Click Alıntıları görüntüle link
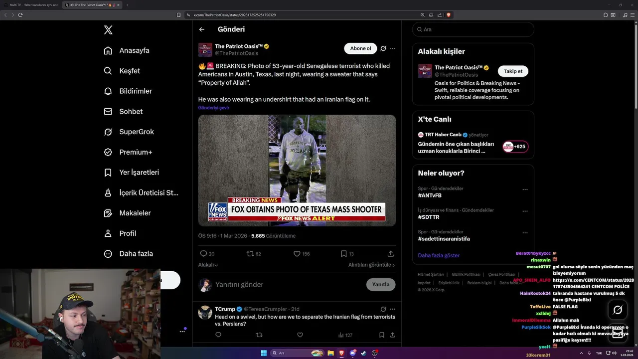Screen dimensions: 638x359 (372, 265)
